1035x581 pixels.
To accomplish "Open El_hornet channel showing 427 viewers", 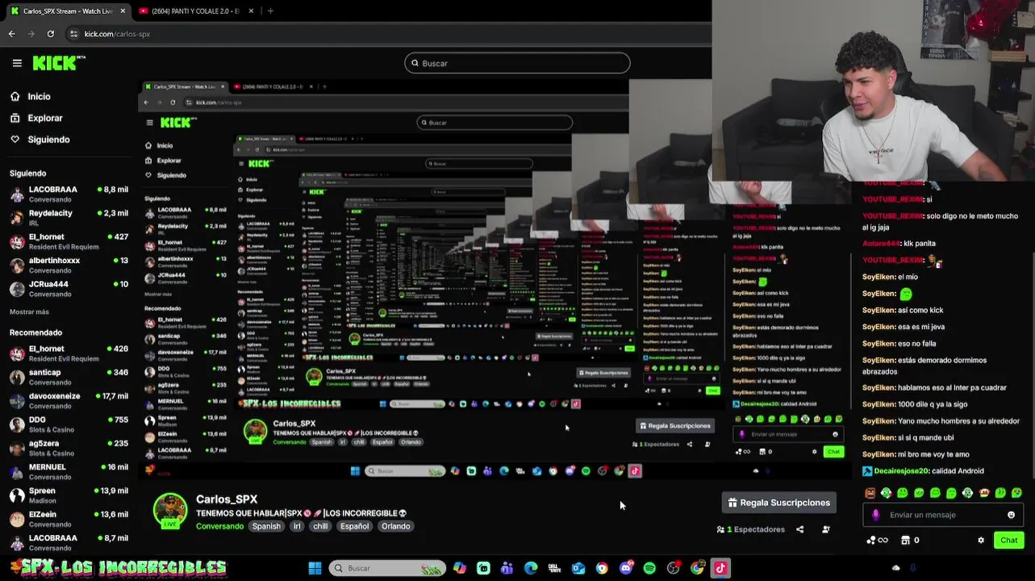I will pyautogui.click(x=69, y=241).
